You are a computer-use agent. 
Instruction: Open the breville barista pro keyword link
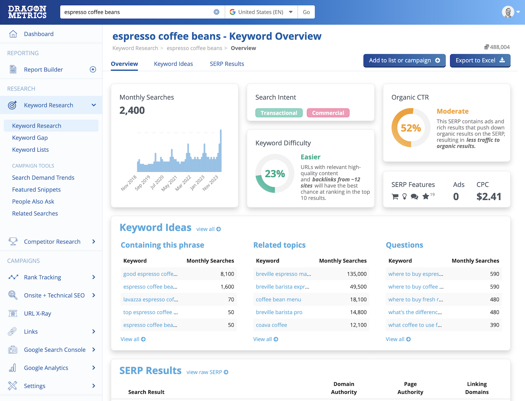279,312
